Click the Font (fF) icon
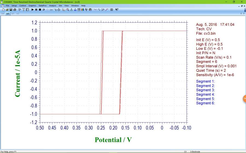 point(86,10)
